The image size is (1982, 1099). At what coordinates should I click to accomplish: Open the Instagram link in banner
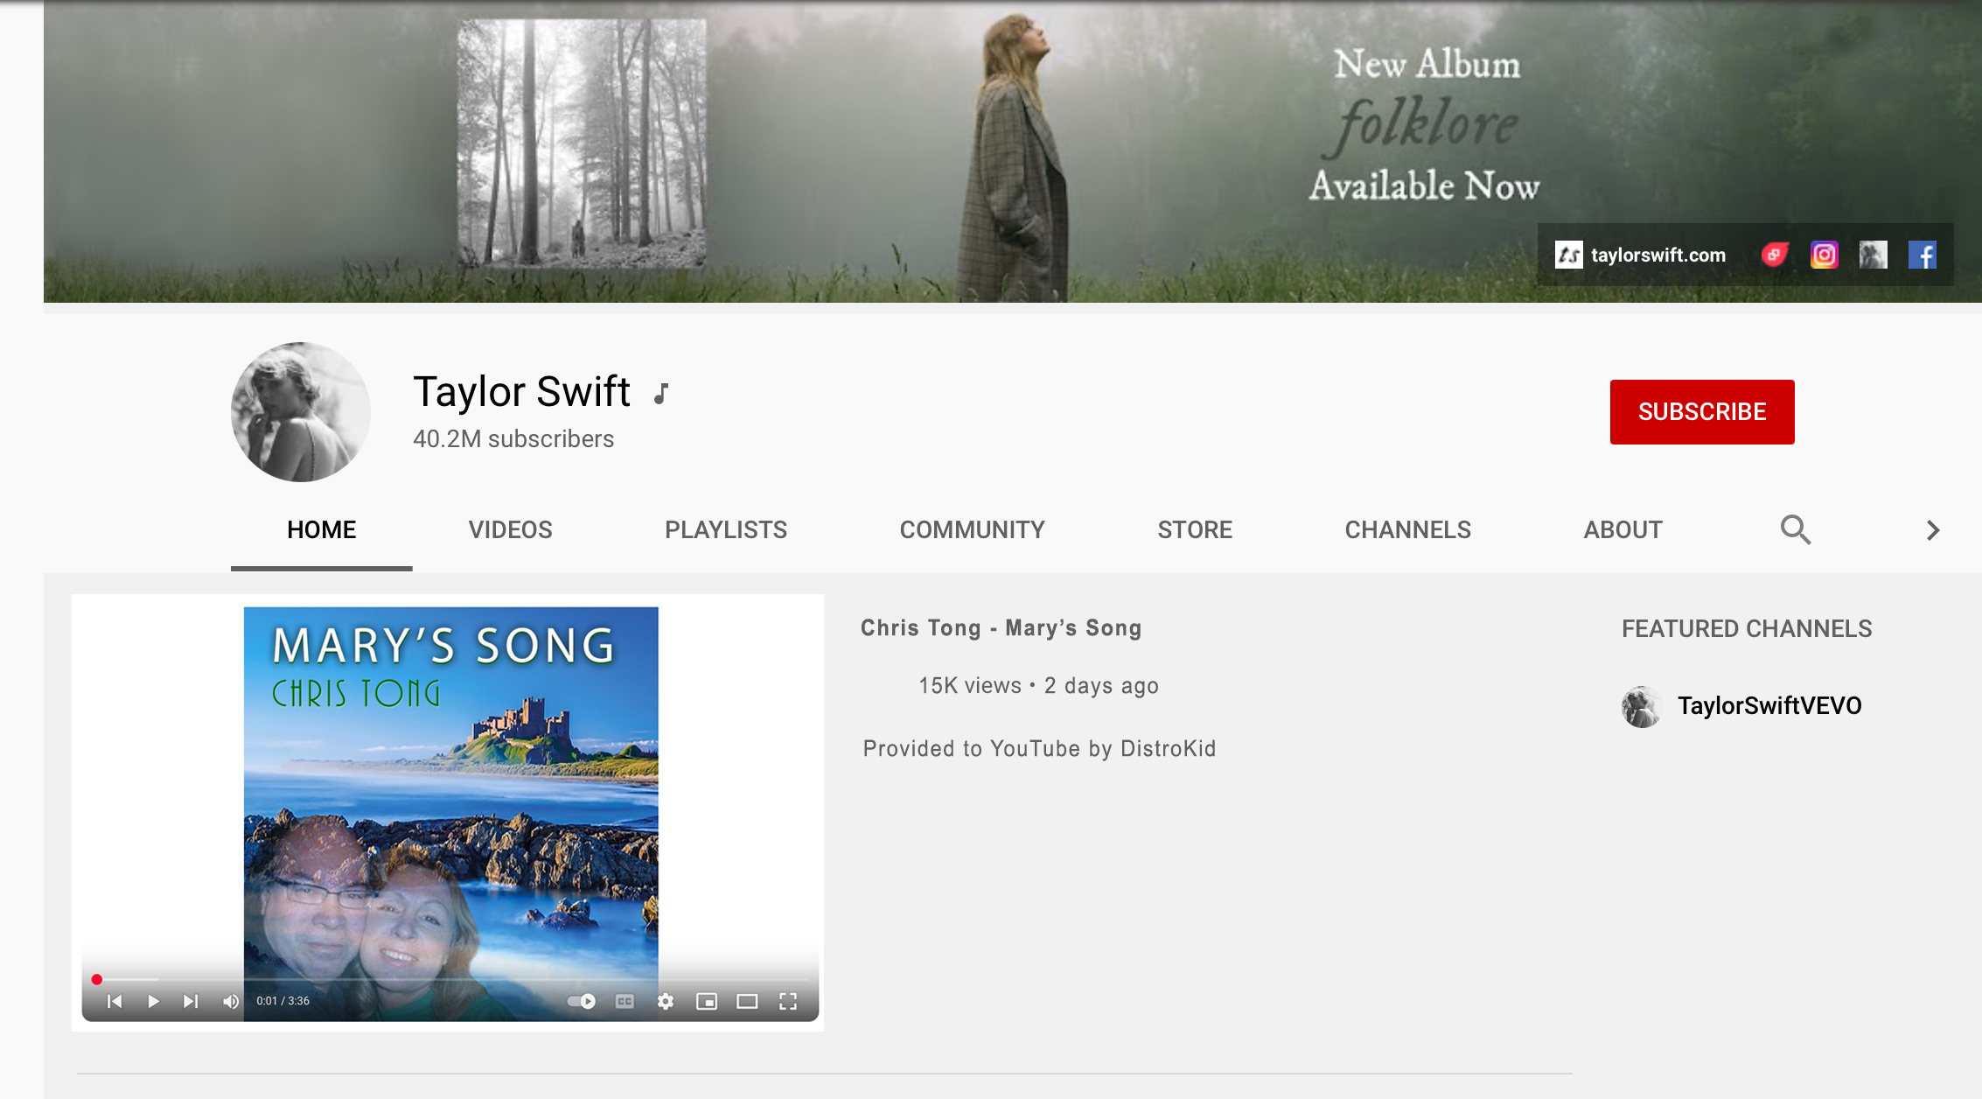[x=1824, y=255]
